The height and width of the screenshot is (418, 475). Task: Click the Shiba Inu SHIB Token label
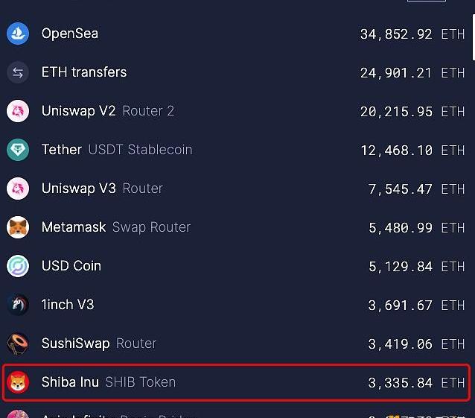pyautogui.click(x=109, y=382)
